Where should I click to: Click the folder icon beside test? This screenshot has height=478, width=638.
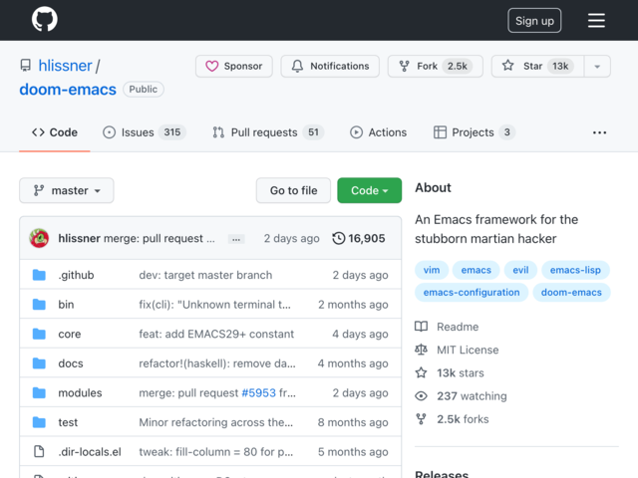(x=39, y=422)
